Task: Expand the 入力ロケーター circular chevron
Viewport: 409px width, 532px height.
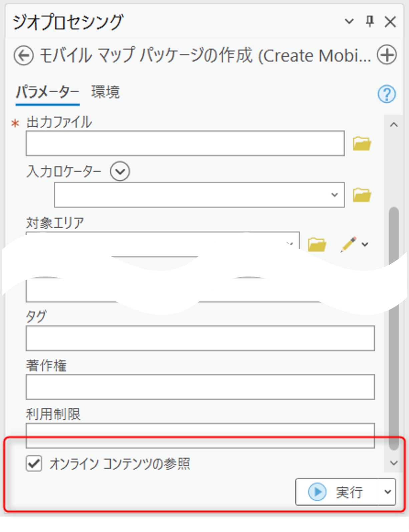Action: click(x=120, y=171)
